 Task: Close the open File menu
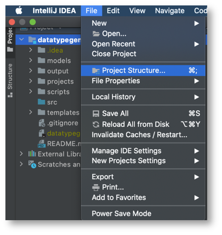tap(91, 10)
